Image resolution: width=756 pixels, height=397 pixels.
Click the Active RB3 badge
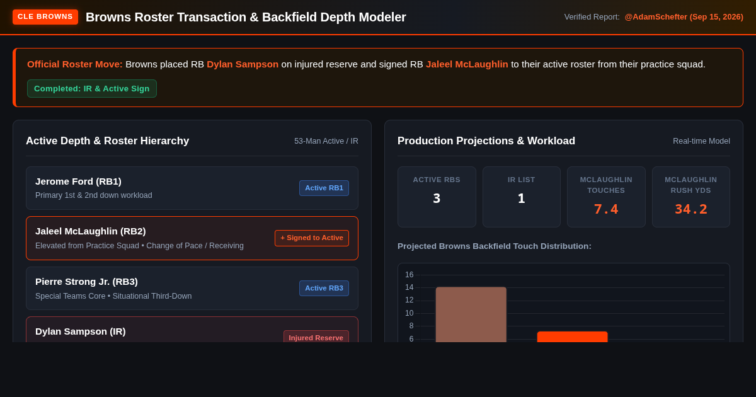tap(324, 288)
